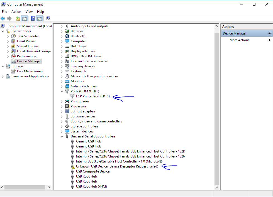Click device list scrollbar down arrow
Viewport: 273px width, 197px height.
(x=216, y=188)
